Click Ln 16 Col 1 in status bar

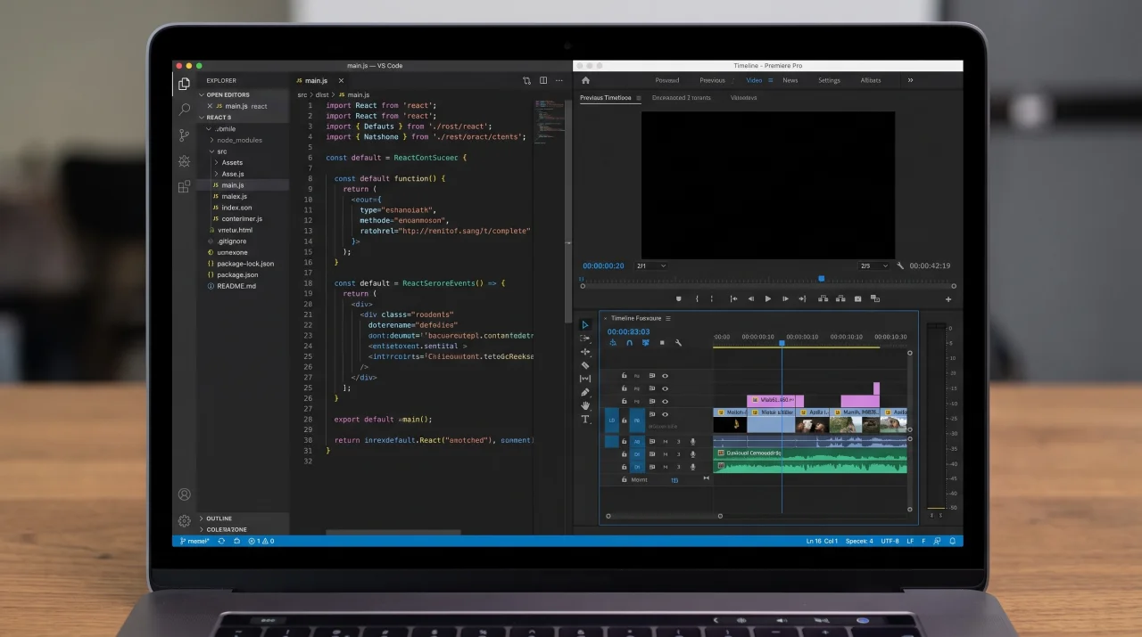(x=822, y=541)
